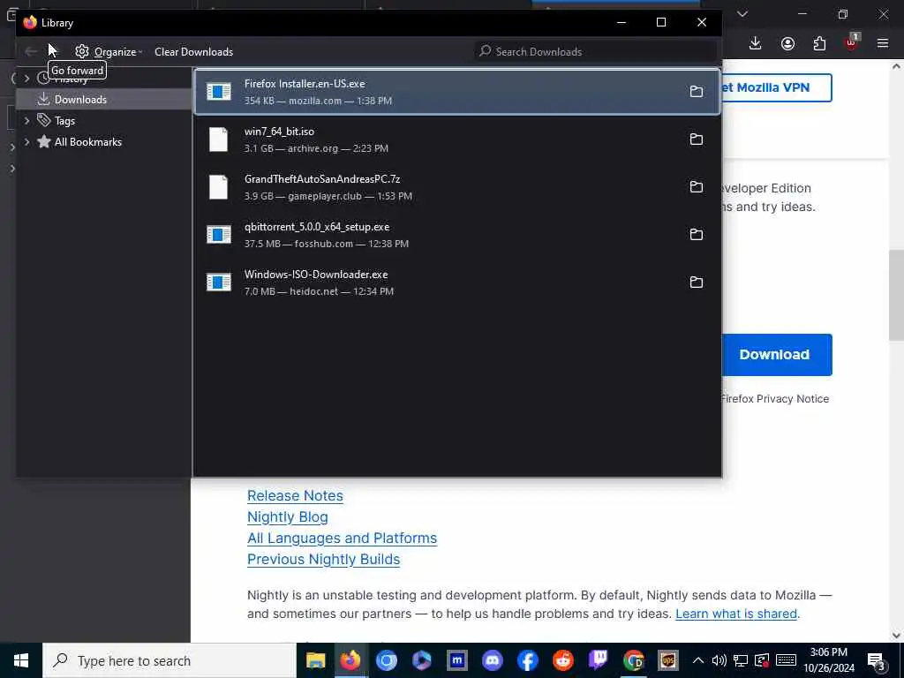Open the List all tabs dropdown
904x678 pixels.
pyautogui.click(x=742, y=14)
